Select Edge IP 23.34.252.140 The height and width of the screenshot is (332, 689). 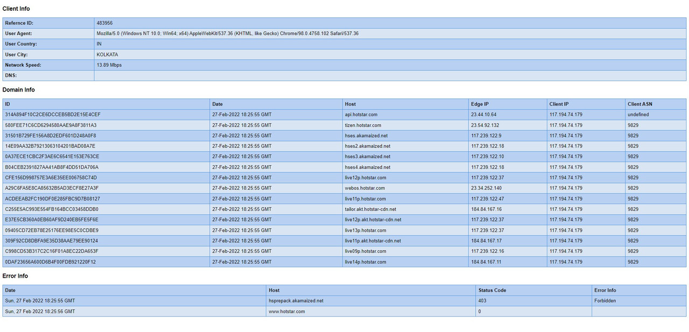(x=486, y=188)
